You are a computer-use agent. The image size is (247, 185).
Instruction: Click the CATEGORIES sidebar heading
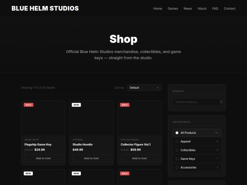pos(181,122)
